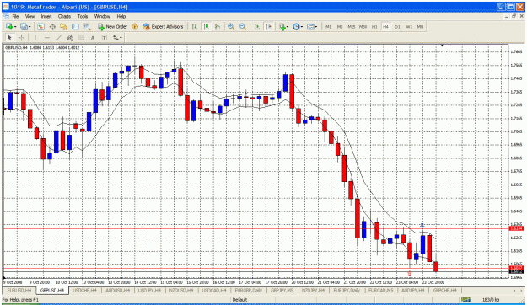The image size is (527, 305).
Task: Select the Fibonacci Retracement tool
Action: [x=81, y=38]
